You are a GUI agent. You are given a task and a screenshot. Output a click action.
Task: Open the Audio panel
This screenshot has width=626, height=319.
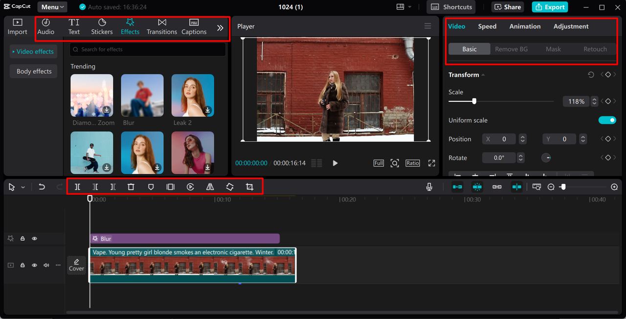click(46, 27)
